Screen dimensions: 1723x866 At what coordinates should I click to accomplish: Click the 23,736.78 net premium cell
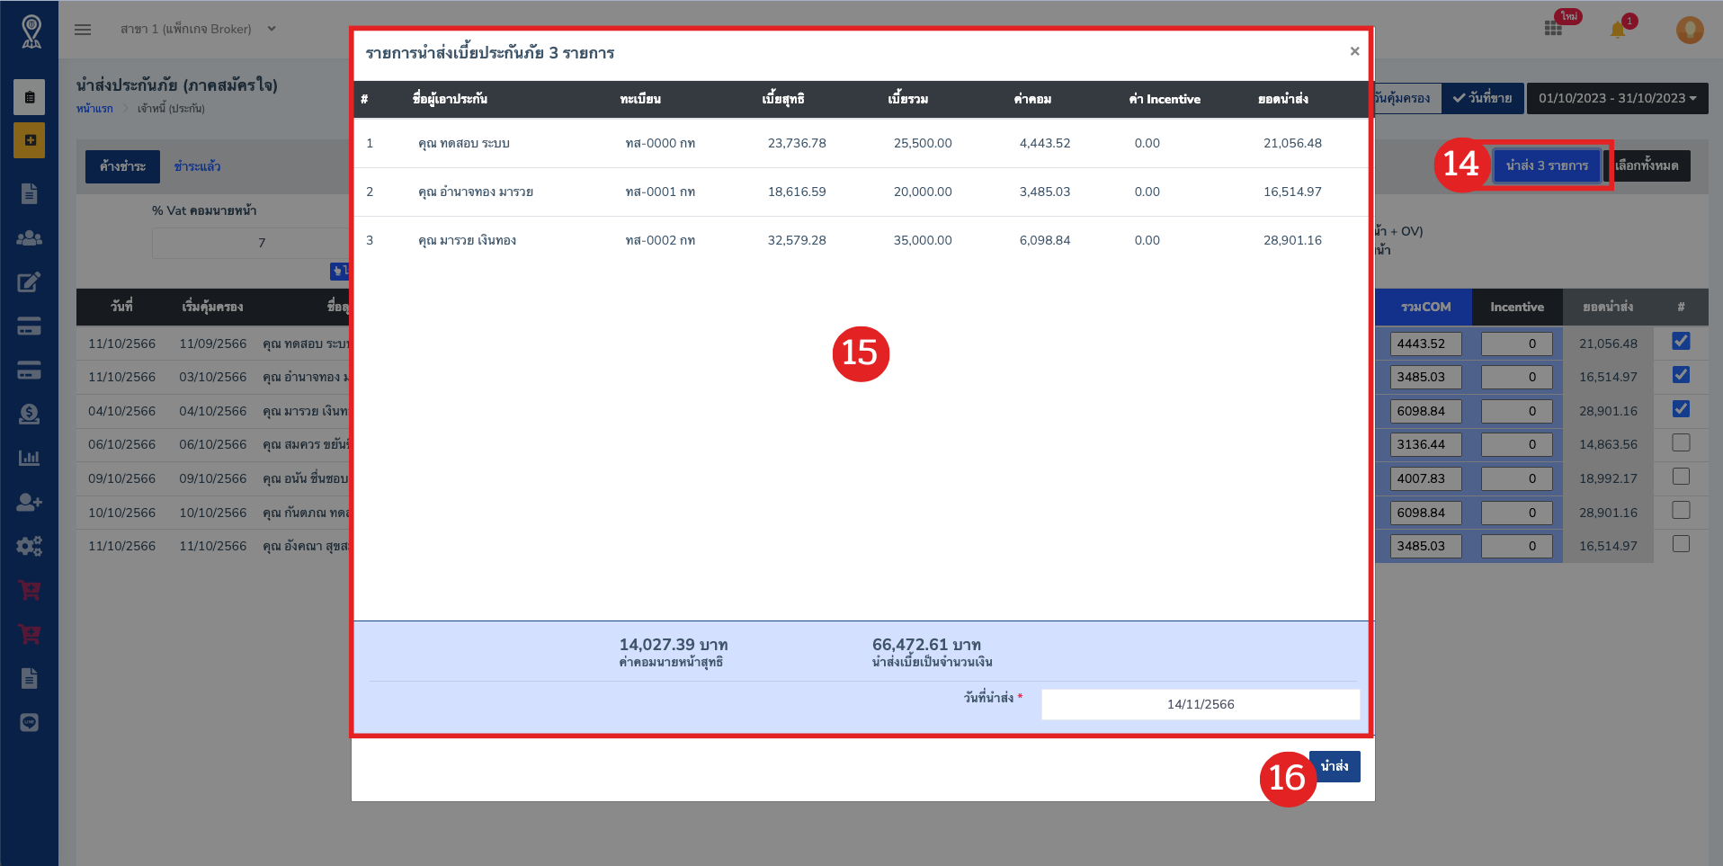[797, 143]
